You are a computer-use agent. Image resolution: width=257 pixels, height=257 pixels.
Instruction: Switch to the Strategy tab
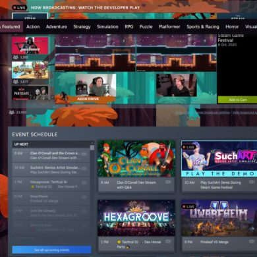[x=82, y=27]
